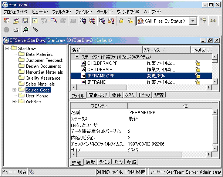Sort the file list by 名前 column header
Image resolution: width=223 pixels, height=177 pixels.
pyautogui.click(x=107, y=50)
